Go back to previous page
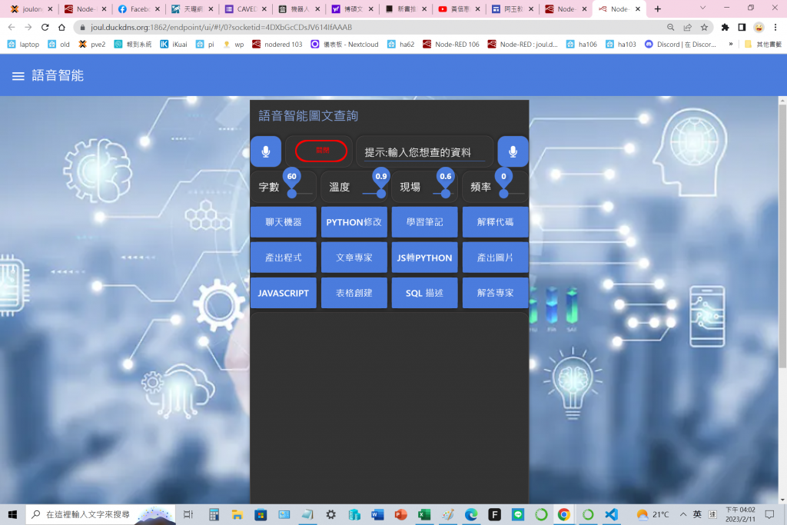 point(12,27)
